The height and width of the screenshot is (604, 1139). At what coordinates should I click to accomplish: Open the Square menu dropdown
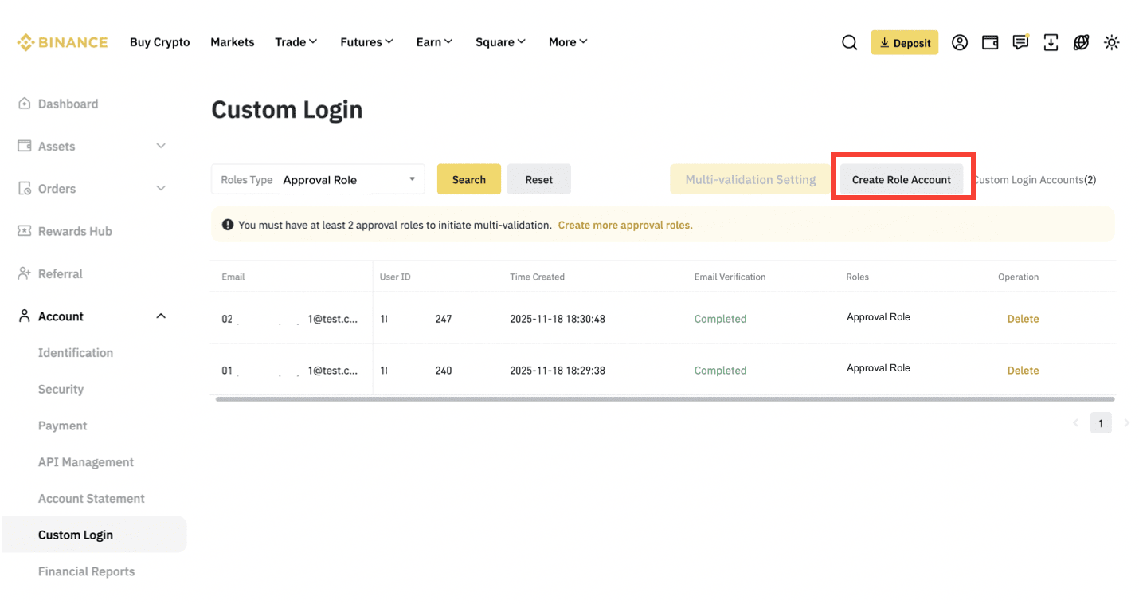500,42
